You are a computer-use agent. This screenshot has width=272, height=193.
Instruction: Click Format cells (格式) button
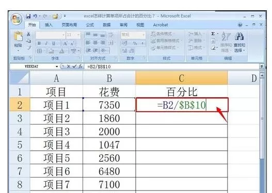pos(196,47)
